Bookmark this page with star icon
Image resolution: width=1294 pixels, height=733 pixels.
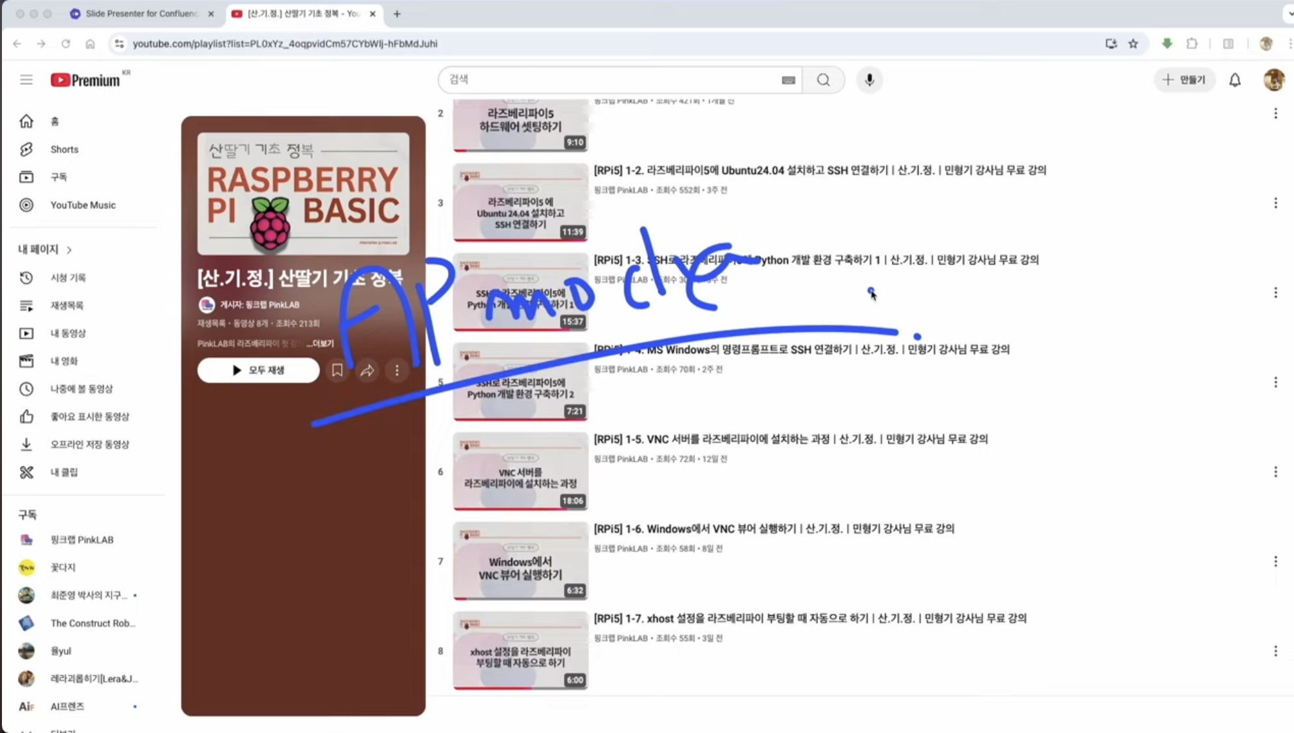point(1133,44)
